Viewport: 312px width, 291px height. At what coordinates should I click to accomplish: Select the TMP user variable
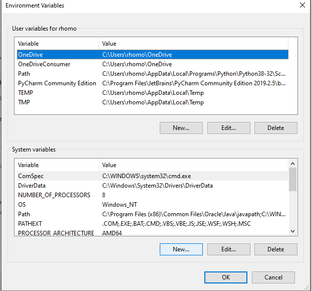click(153, 102)
